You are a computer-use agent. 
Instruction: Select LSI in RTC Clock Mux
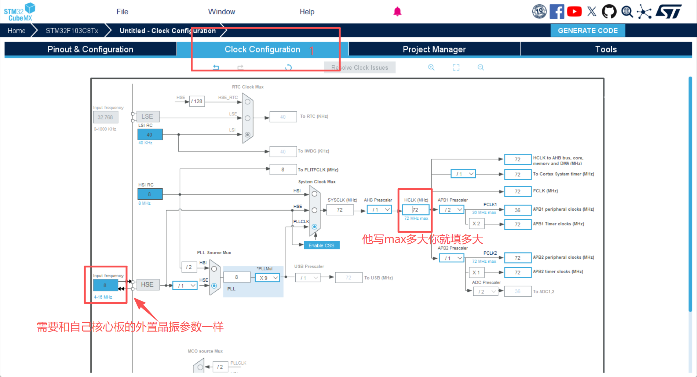pyautogui.click(x=248, y=135)
